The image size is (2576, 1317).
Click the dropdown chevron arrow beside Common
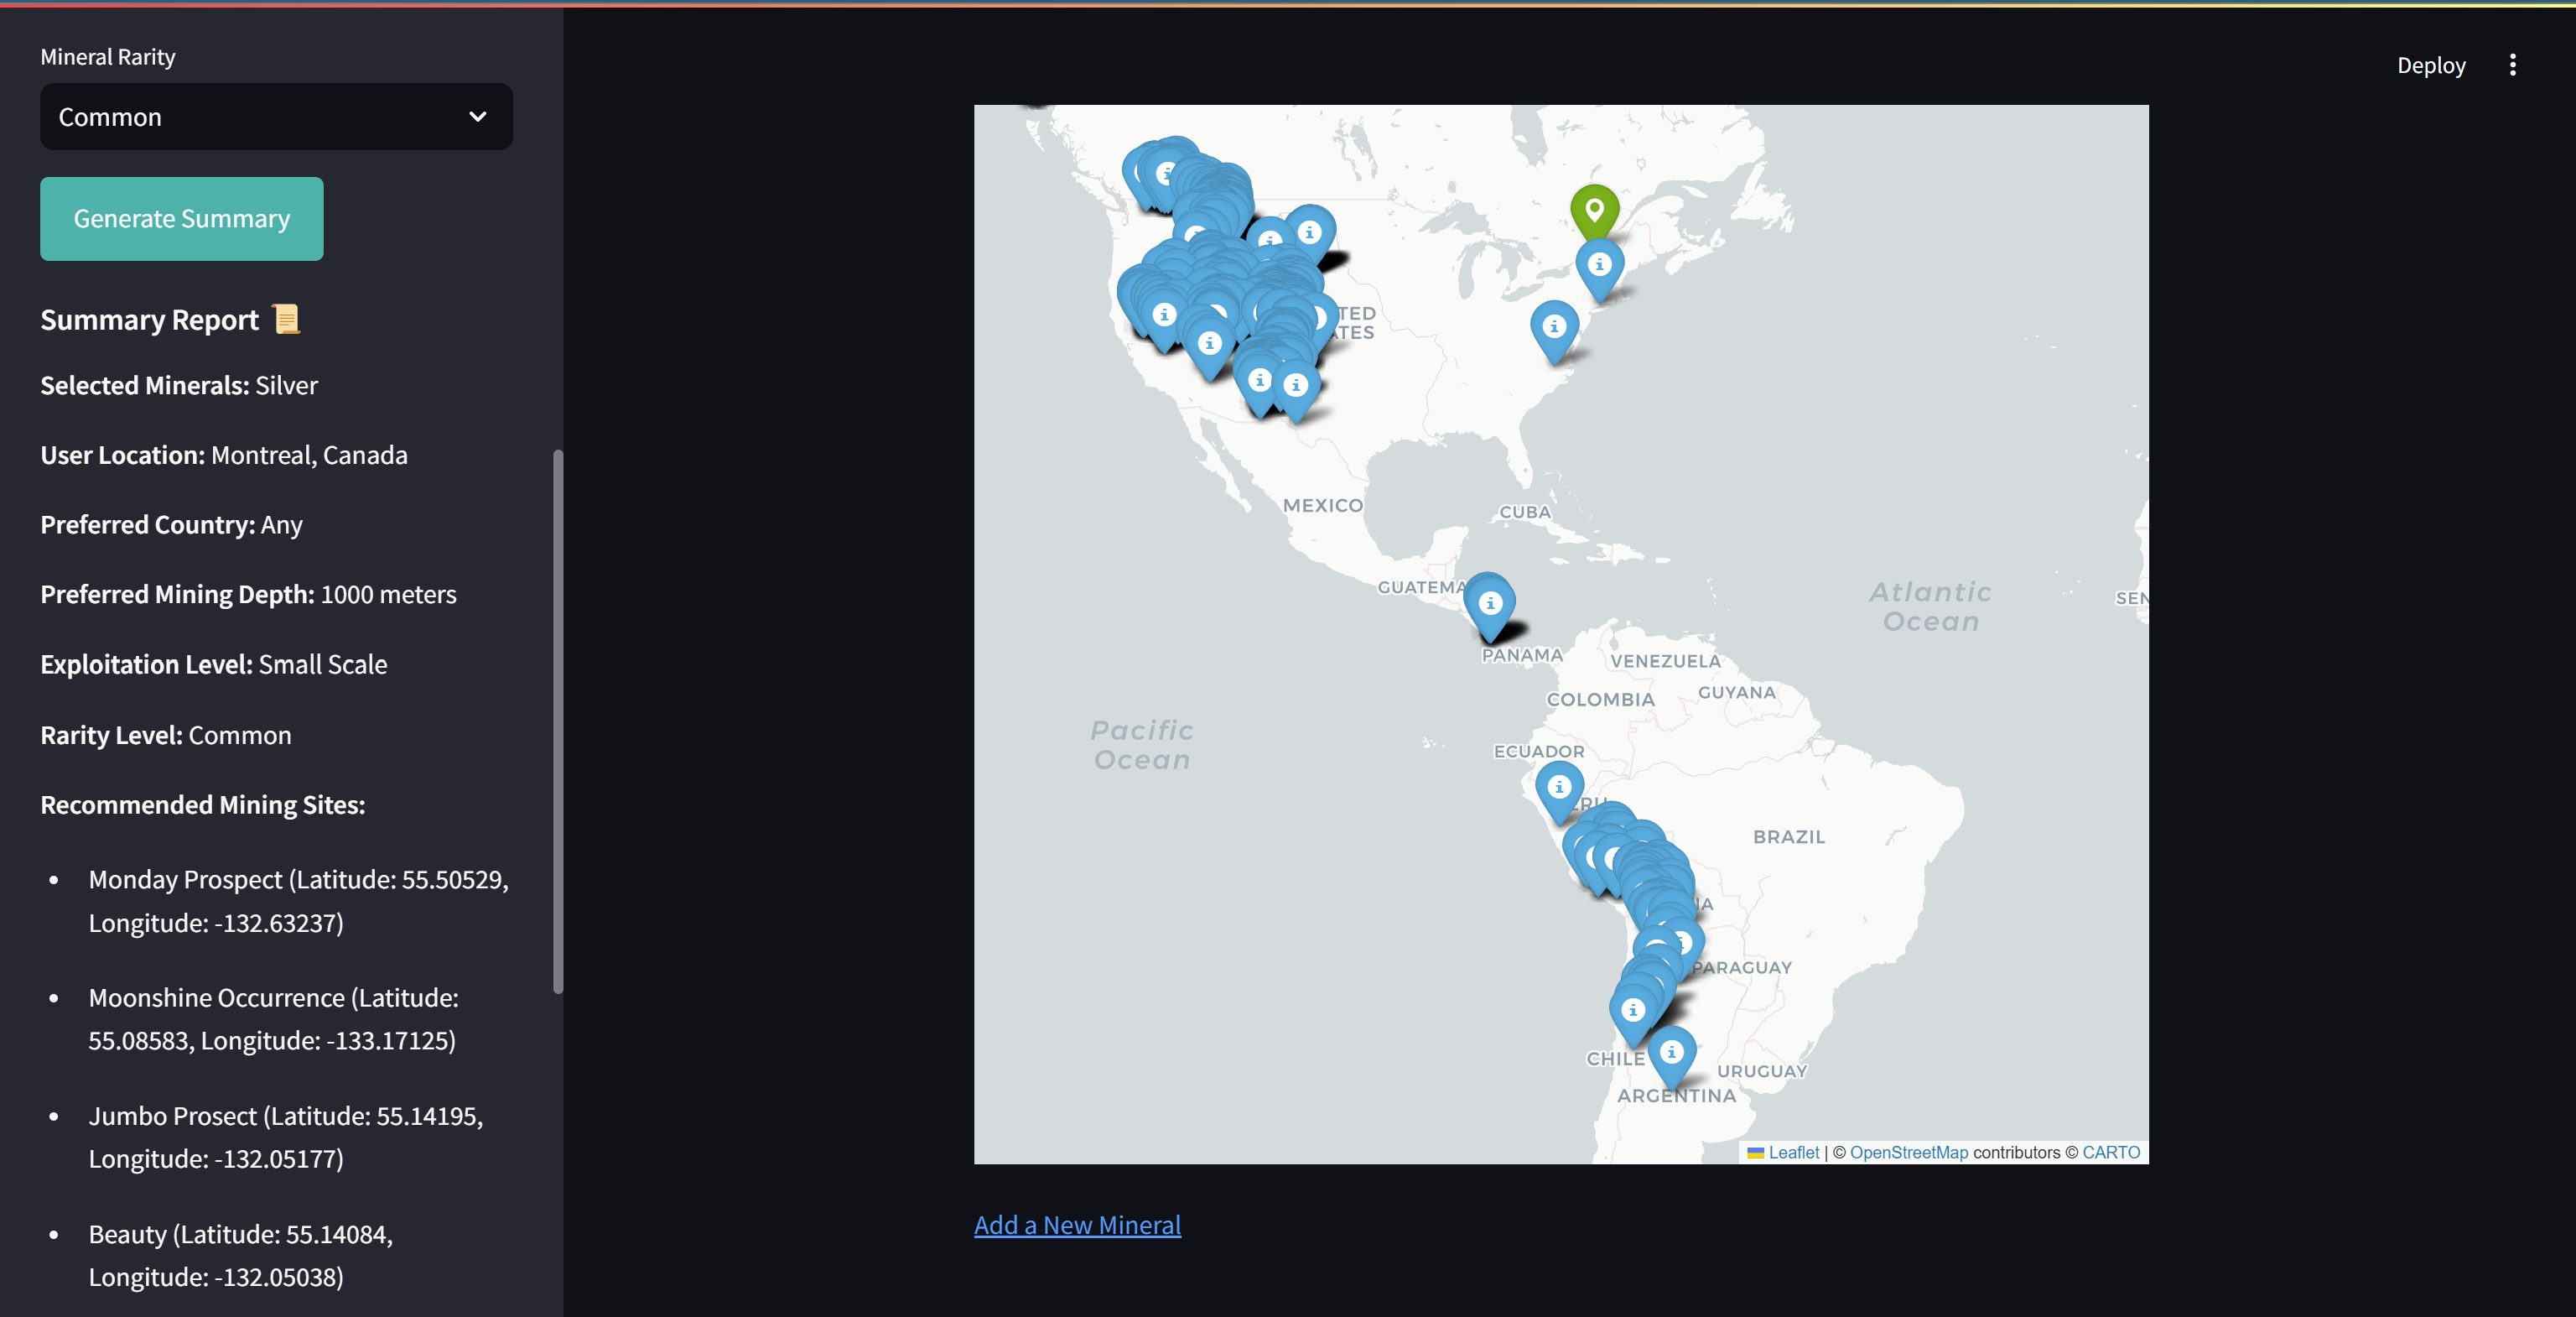[x=478, y=117]
